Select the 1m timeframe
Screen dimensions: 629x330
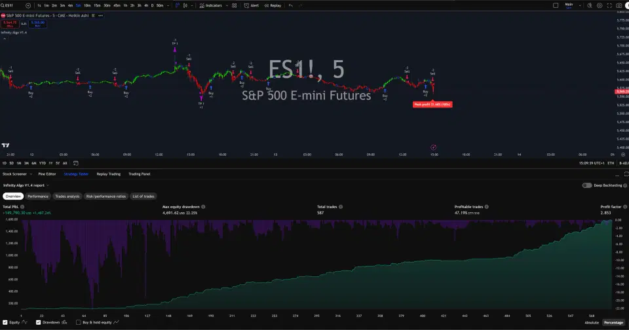coord(47,6)
